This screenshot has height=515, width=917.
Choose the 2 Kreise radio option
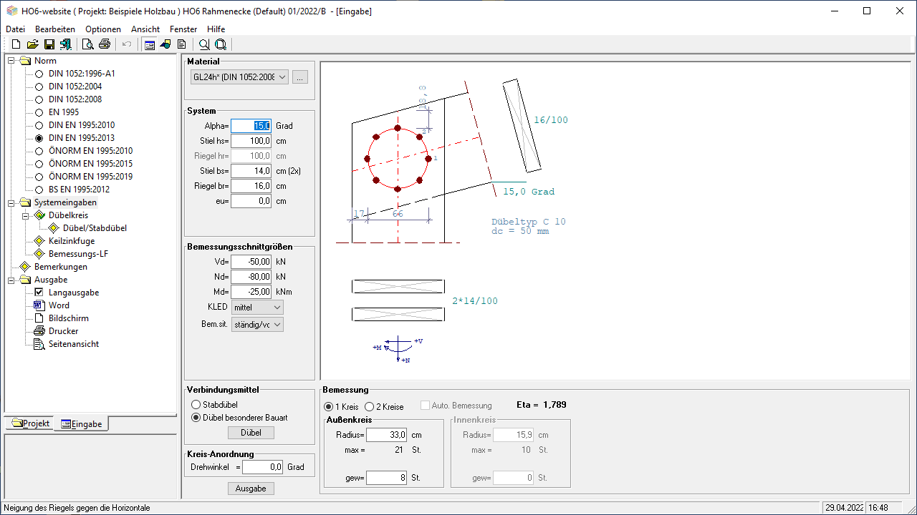click(370, 407)
